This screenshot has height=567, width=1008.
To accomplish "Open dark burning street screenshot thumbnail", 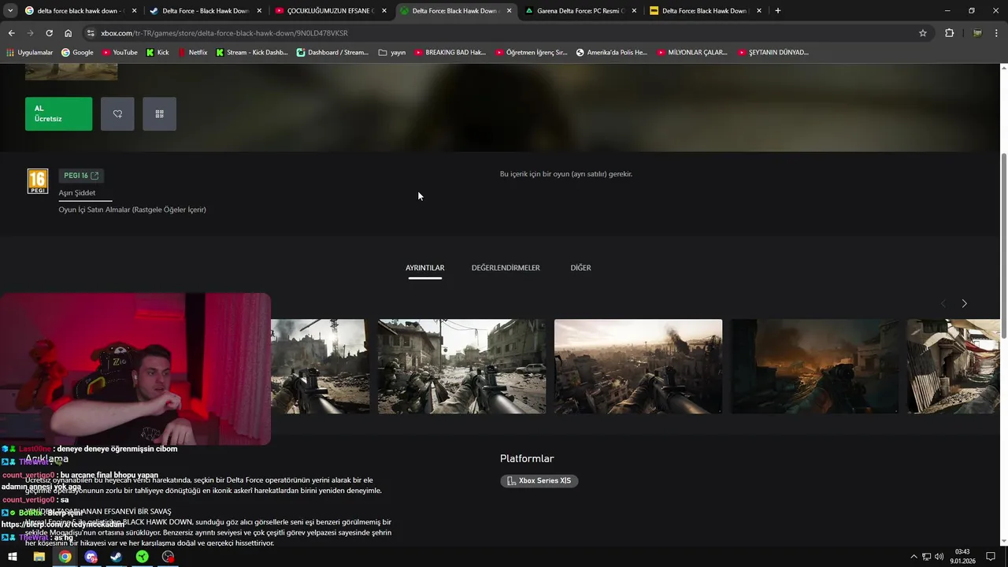I will (x=814, y=366).
